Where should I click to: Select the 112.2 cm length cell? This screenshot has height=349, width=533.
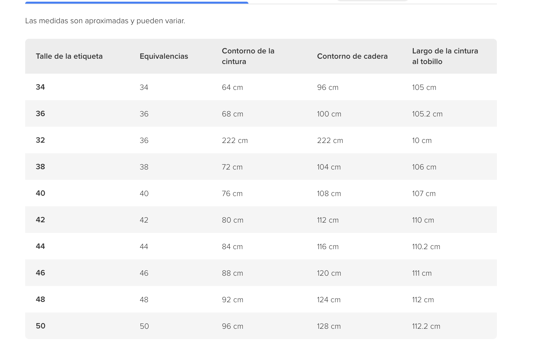pos(426,326)
